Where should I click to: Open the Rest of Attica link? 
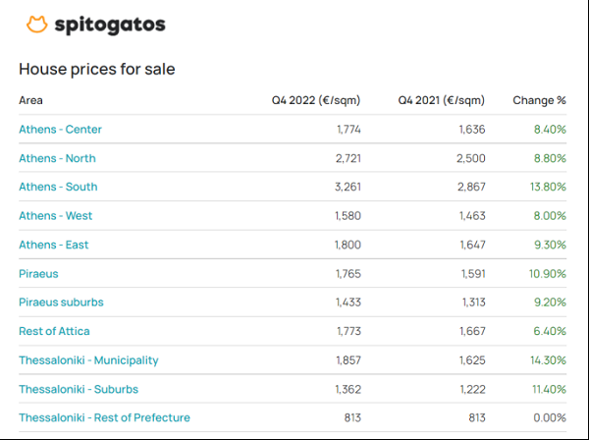coord(54,331)
